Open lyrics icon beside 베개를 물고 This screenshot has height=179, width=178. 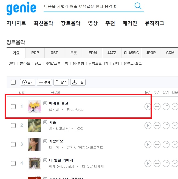(x=45, y=103)
